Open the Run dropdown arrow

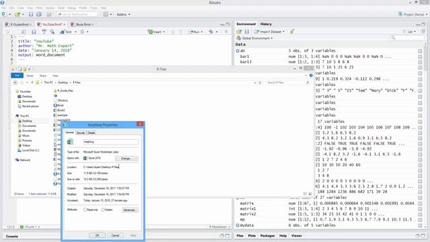coord(202,32)
